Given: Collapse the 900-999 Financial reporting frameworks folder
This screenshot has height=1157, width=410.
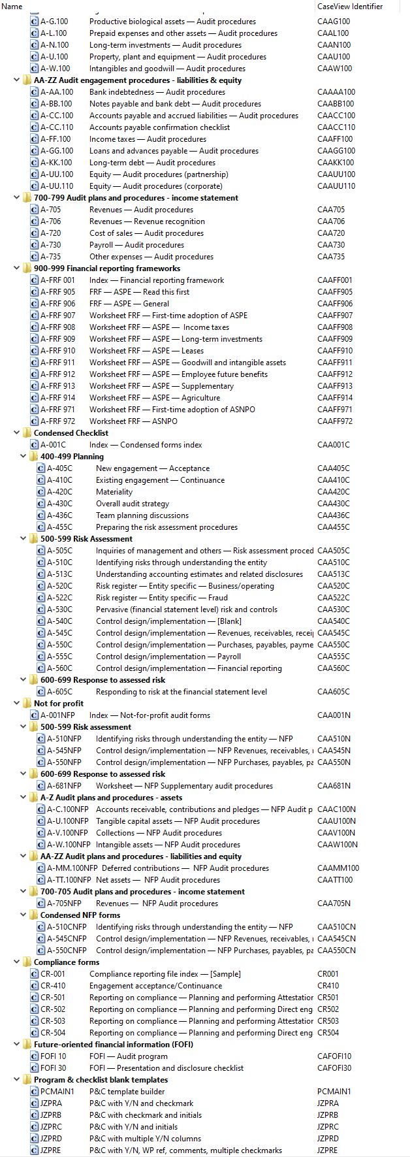Looking at the screenshot, I should tap(17, 269).
